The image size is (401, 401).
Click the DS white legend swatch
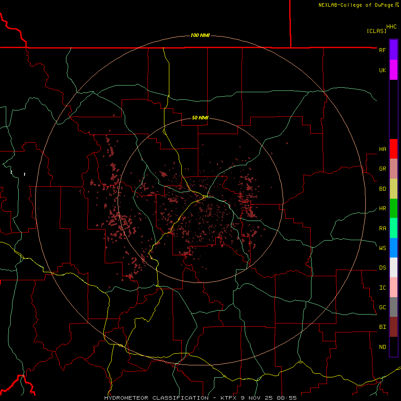(x=393, y=267)
